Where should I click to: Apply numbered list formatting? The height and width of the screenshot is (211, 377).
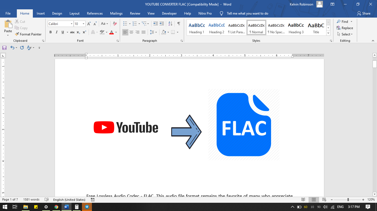(x=135, y=24)
